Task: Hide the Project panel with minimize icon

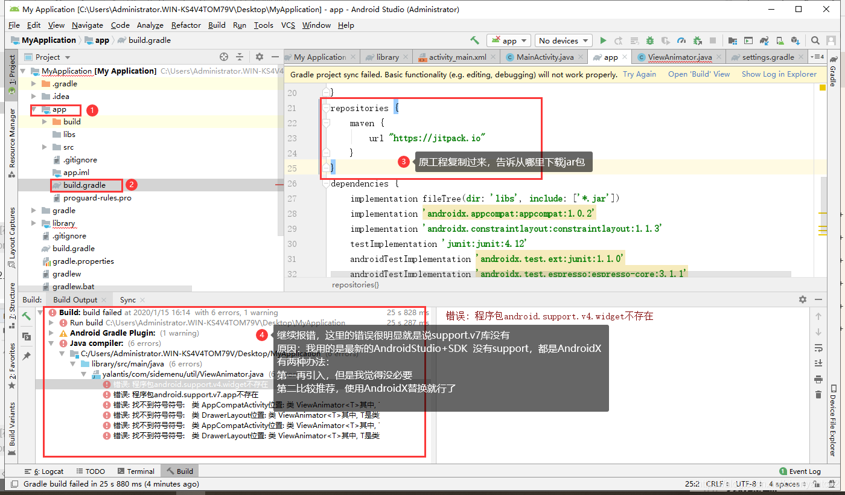Action: click(x=275, y=57)
